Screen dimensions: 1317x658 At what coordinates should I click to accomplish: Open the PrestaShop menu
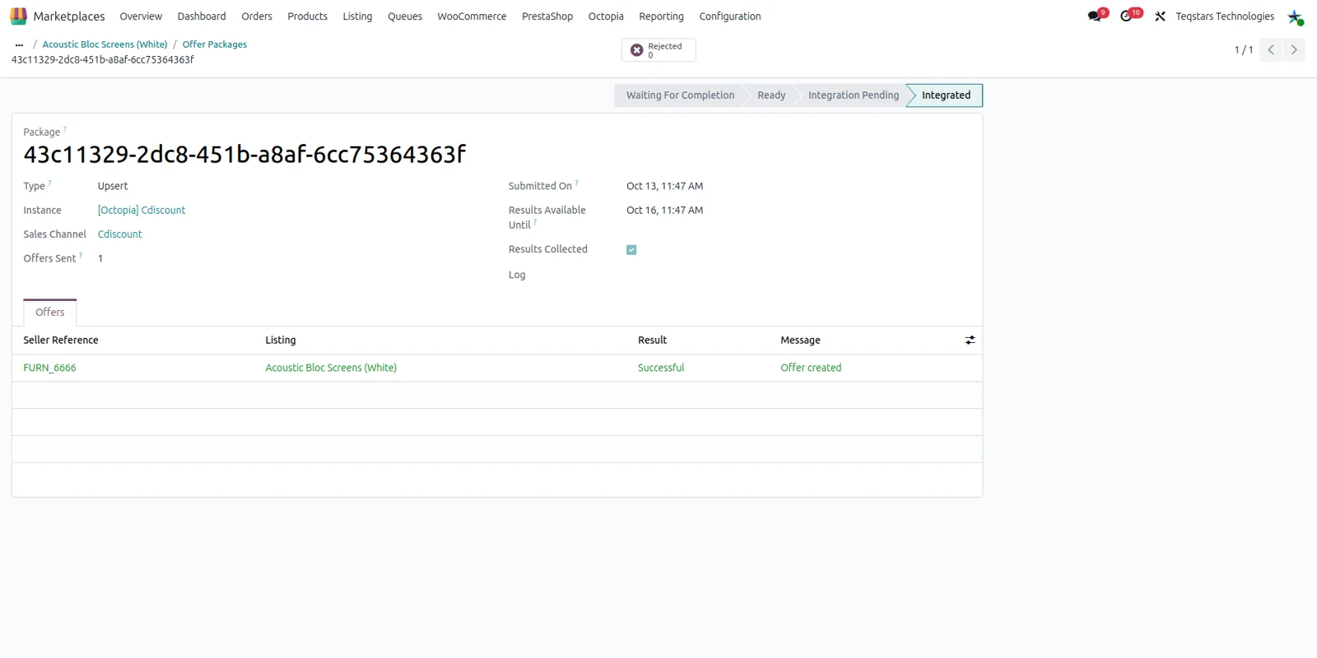(547, 16)
